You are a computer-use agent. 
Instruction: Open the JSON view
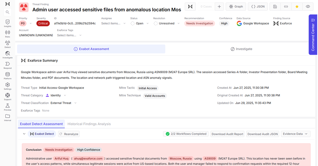click(258, 7)
